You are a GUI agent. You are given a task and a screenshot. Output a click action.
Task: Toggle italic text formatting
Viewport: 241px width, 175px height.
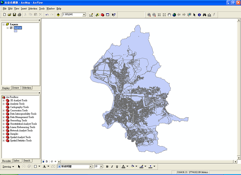112,167
